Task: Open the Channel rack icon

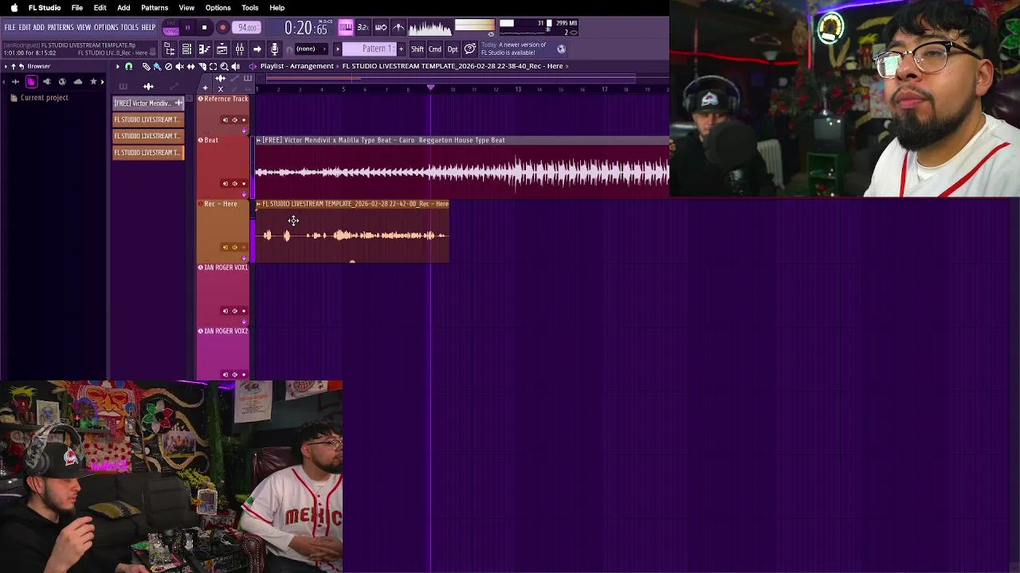Action: pyautogui.click(x=186, y=49)
